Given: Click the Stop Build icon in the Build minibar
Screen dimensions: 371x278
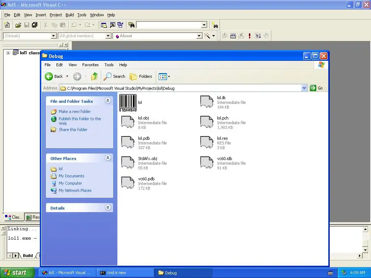Looking at the screenshot, I should (x=241, y=36).
